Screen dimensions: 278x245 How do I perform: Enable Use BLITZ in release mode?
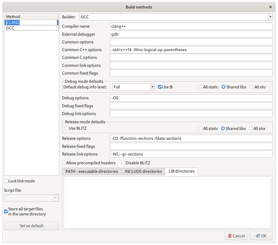(x=67, y=128)
